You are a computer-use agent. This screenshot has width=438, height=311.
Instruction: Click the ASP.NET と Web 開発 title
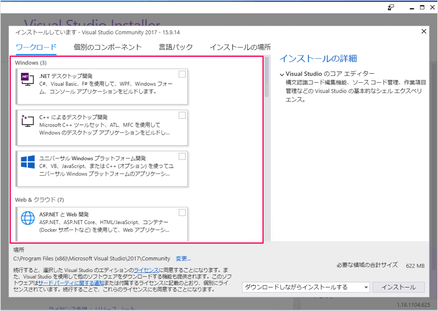64,214
